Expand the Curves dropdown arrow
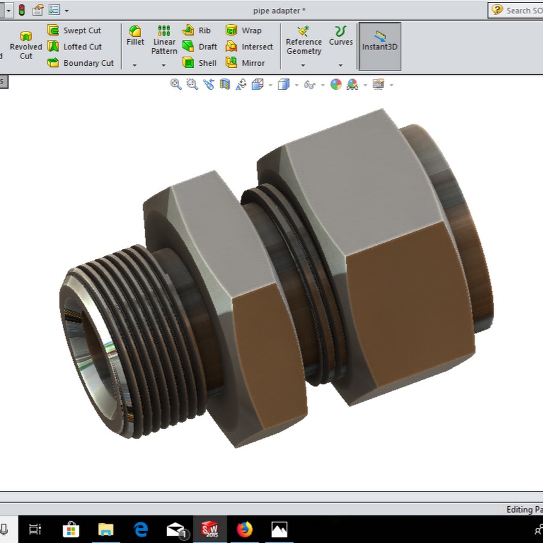The image size is (543, 543). 340,65
